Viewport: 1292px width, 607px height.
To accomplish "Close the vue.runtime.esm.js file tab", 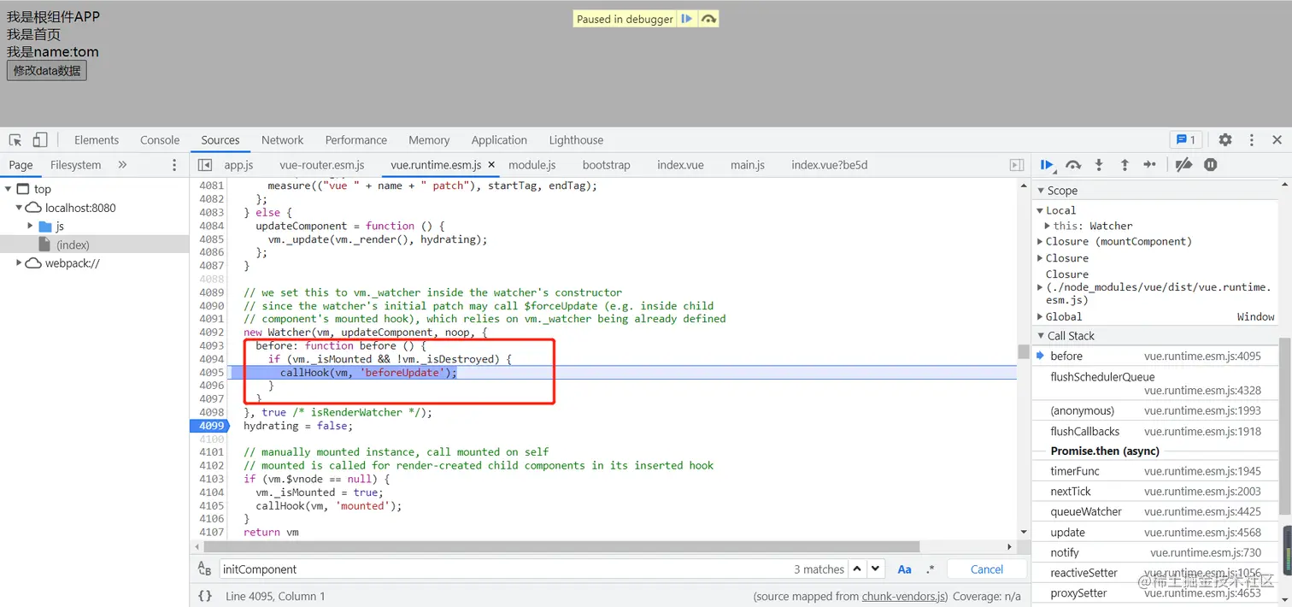I will [x=491, y=165].
